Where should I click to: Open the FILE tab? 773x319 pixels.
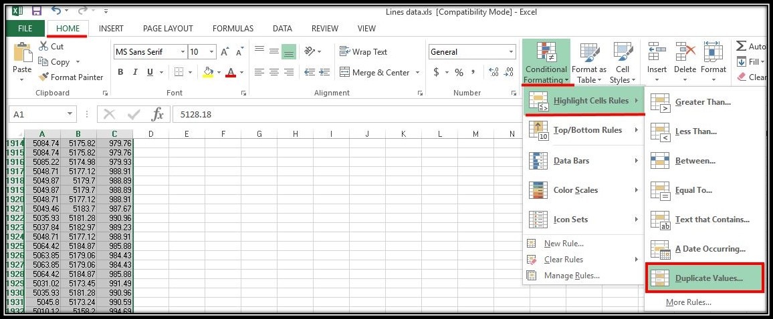pyautogui.click(x=25, y=29)
